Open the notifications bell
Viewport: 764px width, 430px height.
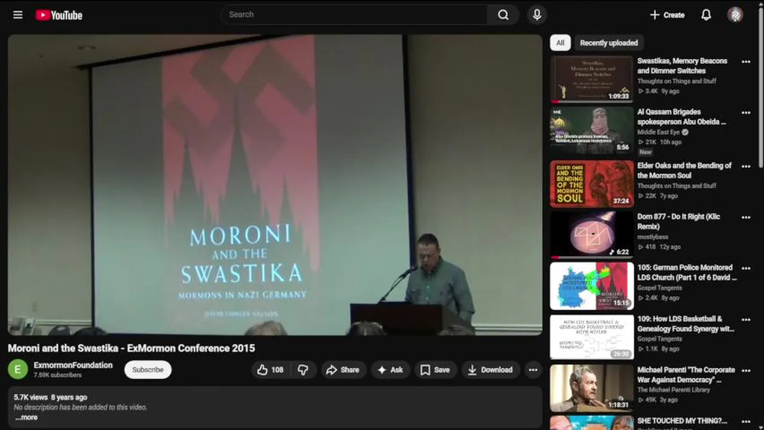(x=706, y=15)
